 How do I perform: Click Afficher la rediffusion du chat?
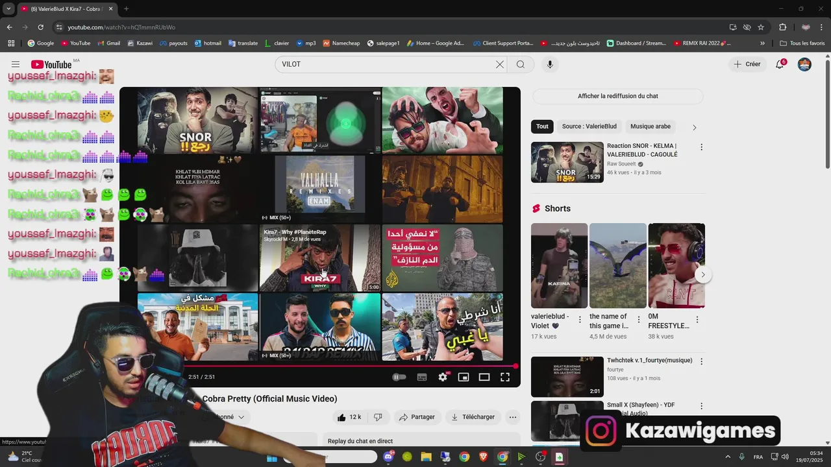click(618, 96)
